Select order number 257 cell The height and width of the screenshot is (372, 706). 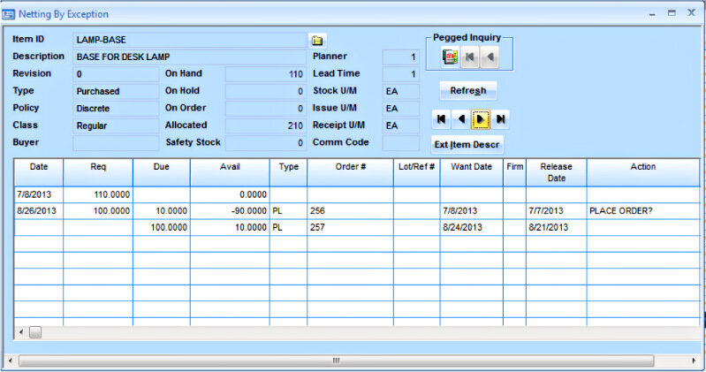click(350, 228)
